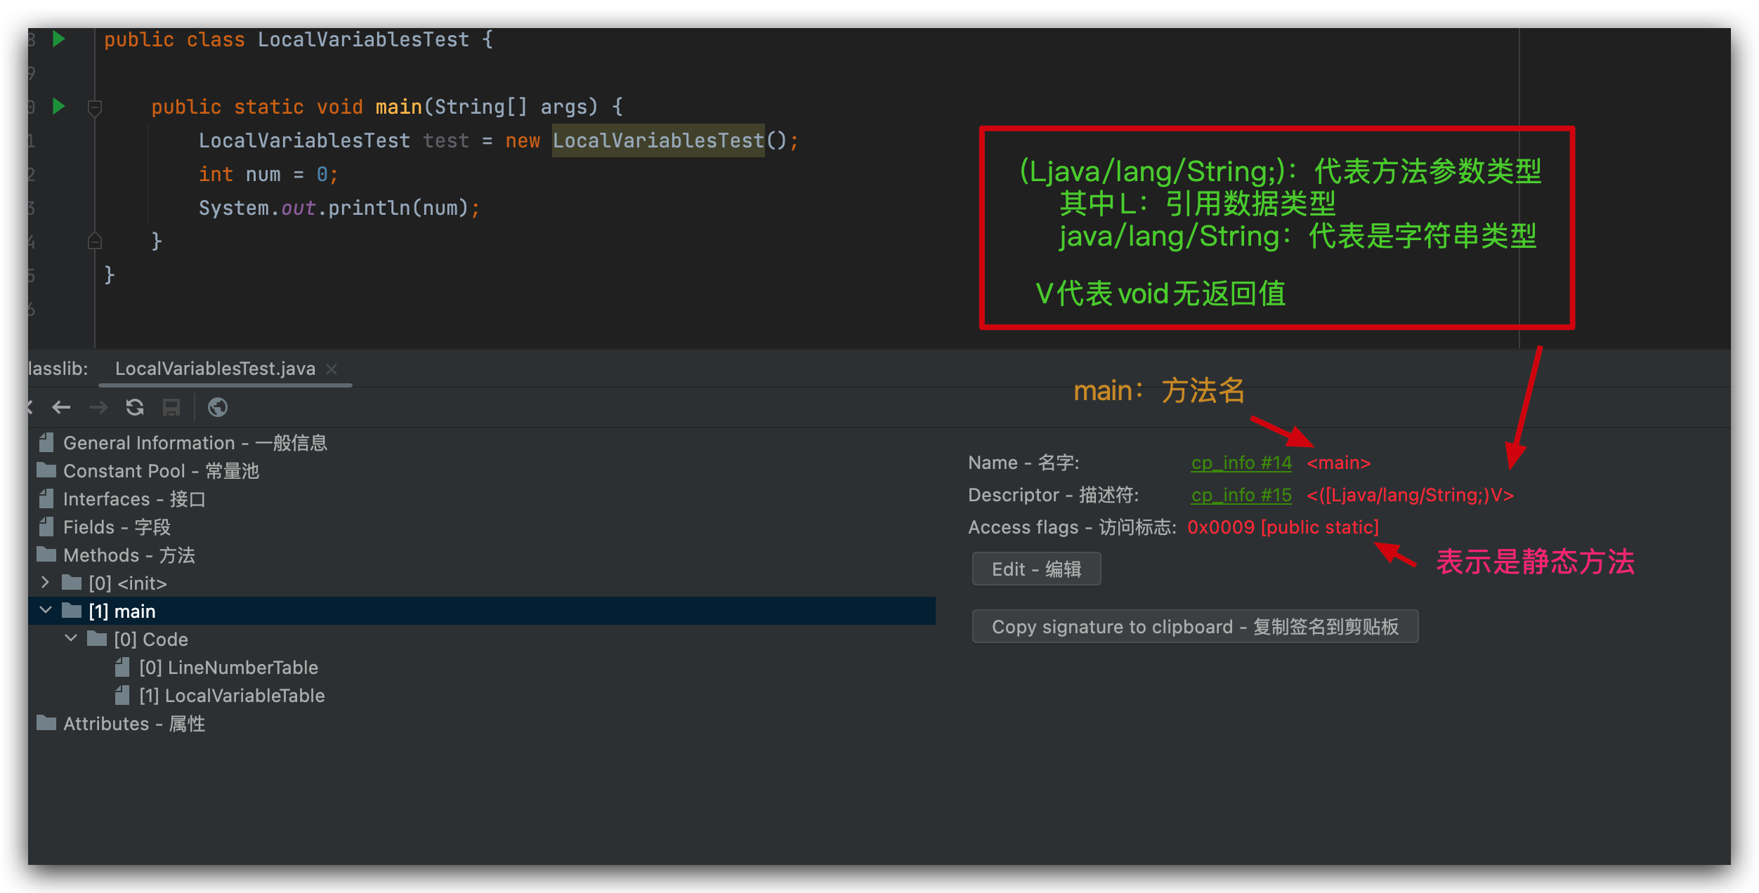The width and height of the screenshot is (1759, 893).
Task: Run main method using gutter arrow
Action: click(59, 107)
